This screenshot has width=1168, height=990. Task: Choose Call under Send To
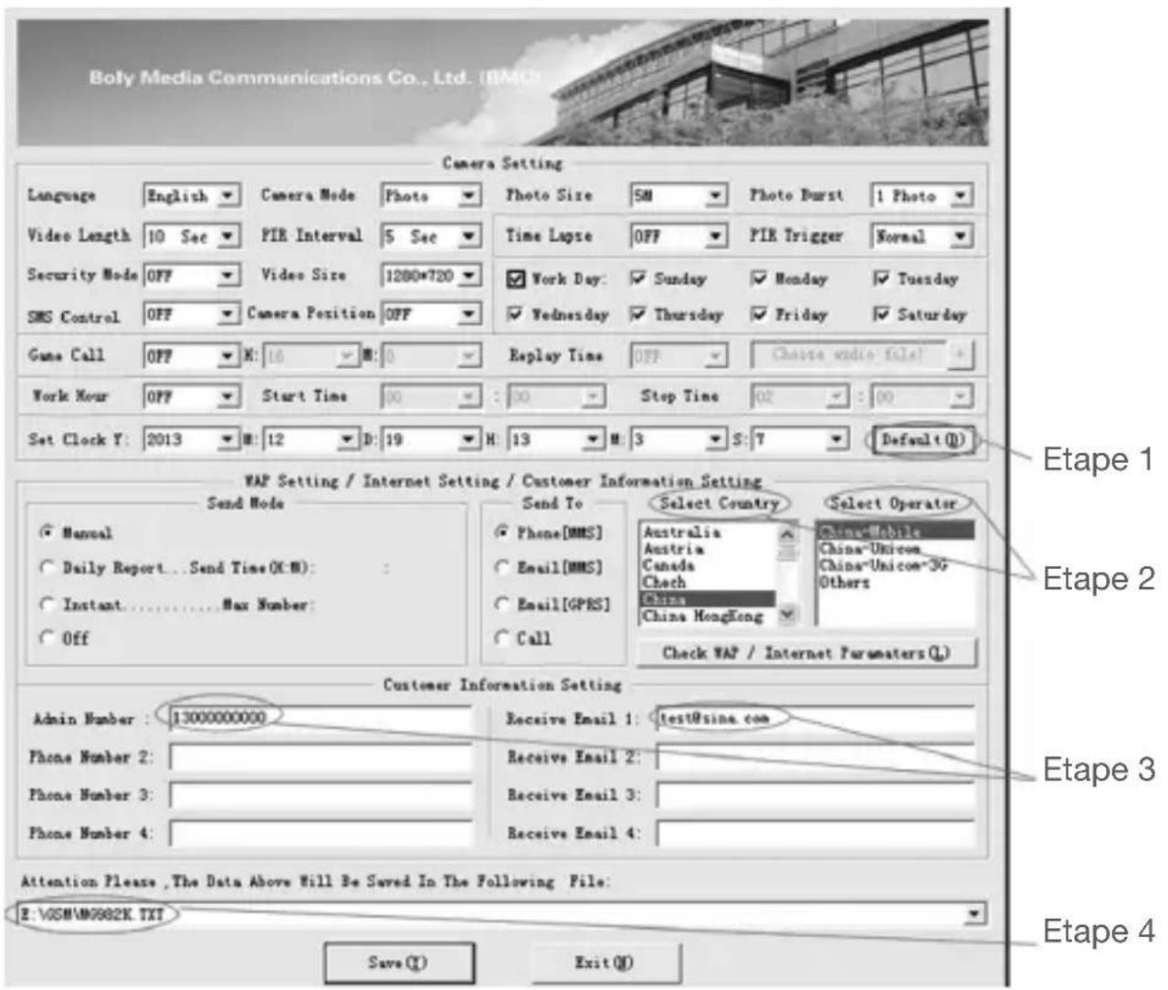(x=501, y=637)
